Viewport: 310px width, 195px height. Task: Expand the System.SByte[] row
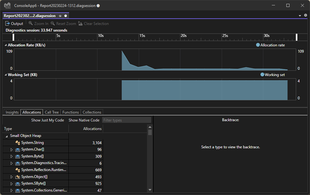coord(11,184)
